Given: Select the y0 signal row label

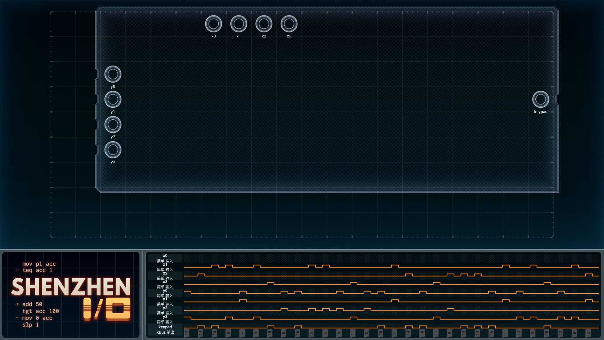Looking at the screenshot, I should (165, 293).
